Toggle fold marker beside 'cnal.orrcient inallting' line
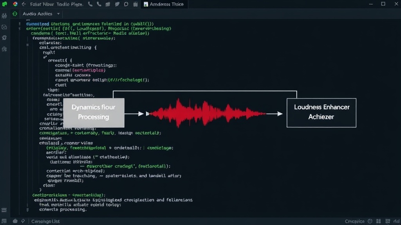This screenshot has height=225, width=401. [x=28, y=45]
